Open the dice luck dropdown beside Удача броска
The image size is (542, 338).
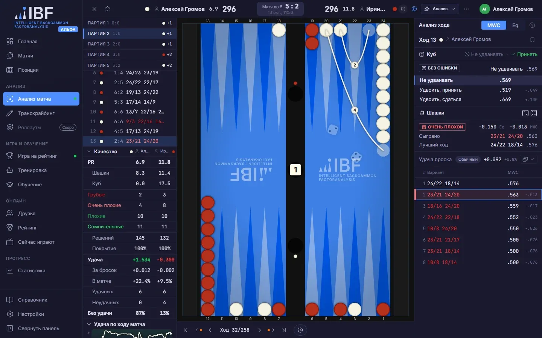tap(528, 159)
